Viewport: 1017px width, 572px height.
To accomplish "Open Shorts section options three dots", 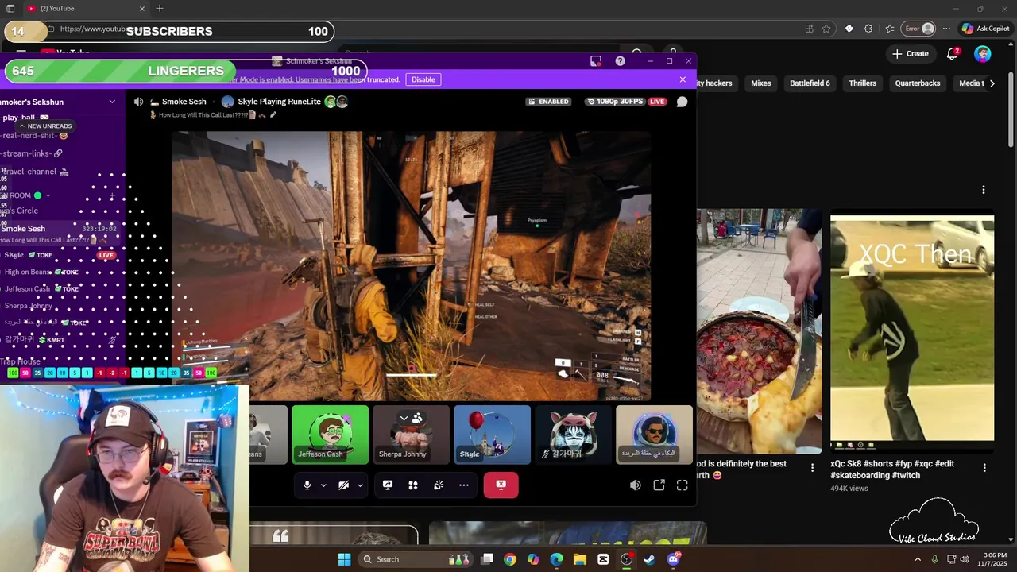I will pos(984,190).
